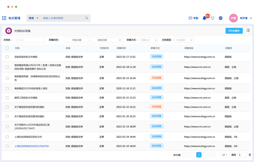The width and height of the screenshot is (254, 162).
Task: Expand the 文档类型 dropdown filter
Action: point(184,40)
